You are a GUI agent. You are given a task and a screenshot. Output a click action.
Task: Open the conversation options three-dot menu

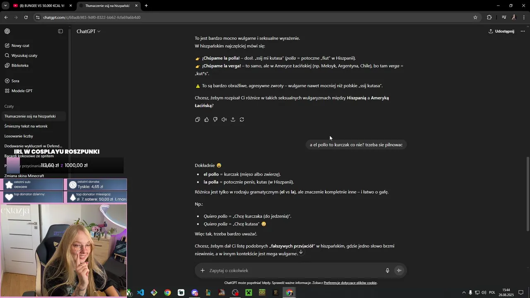[x=523, y=31]
